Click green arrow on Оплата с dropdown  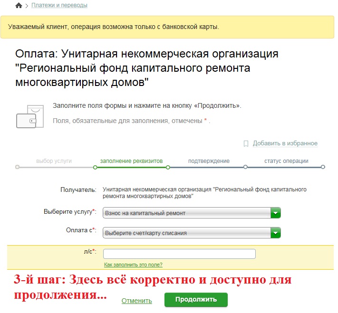pos(276,233)
